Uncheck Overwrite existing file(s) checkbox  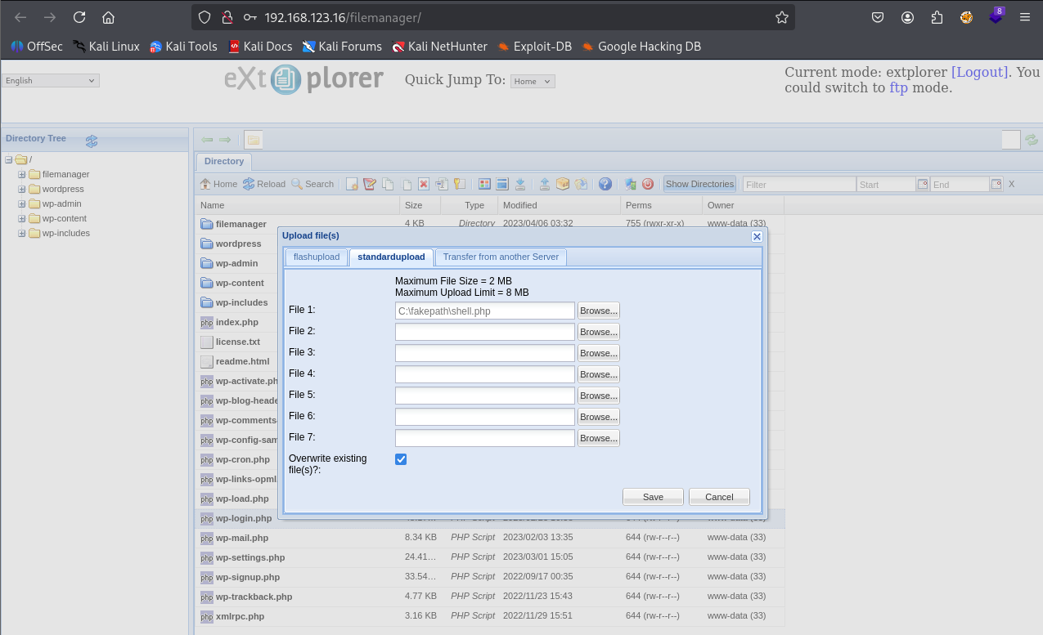click(x=401, y=459)
